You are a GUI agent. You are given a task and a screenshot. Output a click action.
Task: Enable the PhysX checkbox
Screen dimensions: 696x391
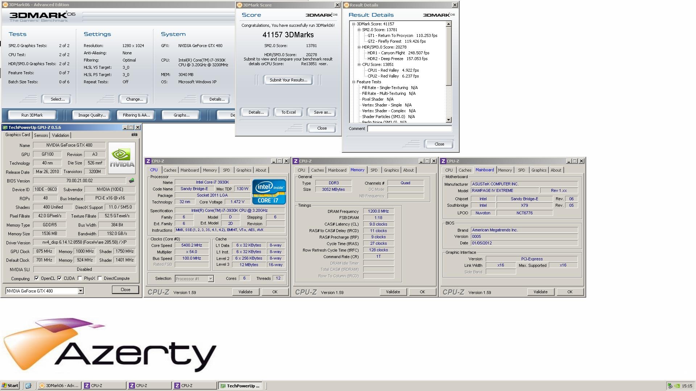[x=80, y=278]
